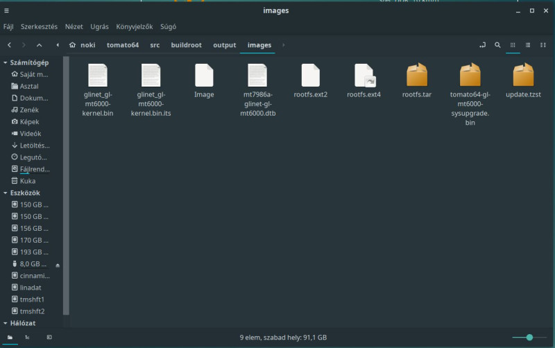Image resolution: width=555 pixels, height=348 pixels.
Task: Open the Fájl menu
Action: coord(8,27)
